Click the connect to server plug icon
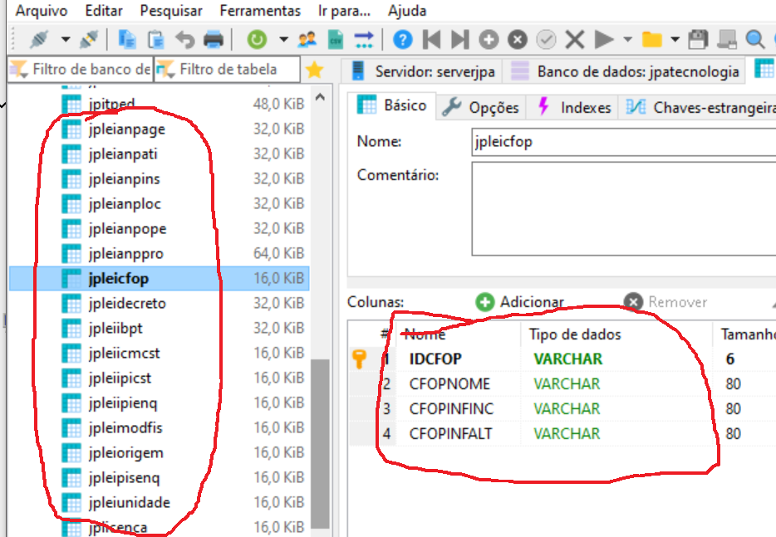Screen dimensions: 776x537 click(x=39, y=39)
